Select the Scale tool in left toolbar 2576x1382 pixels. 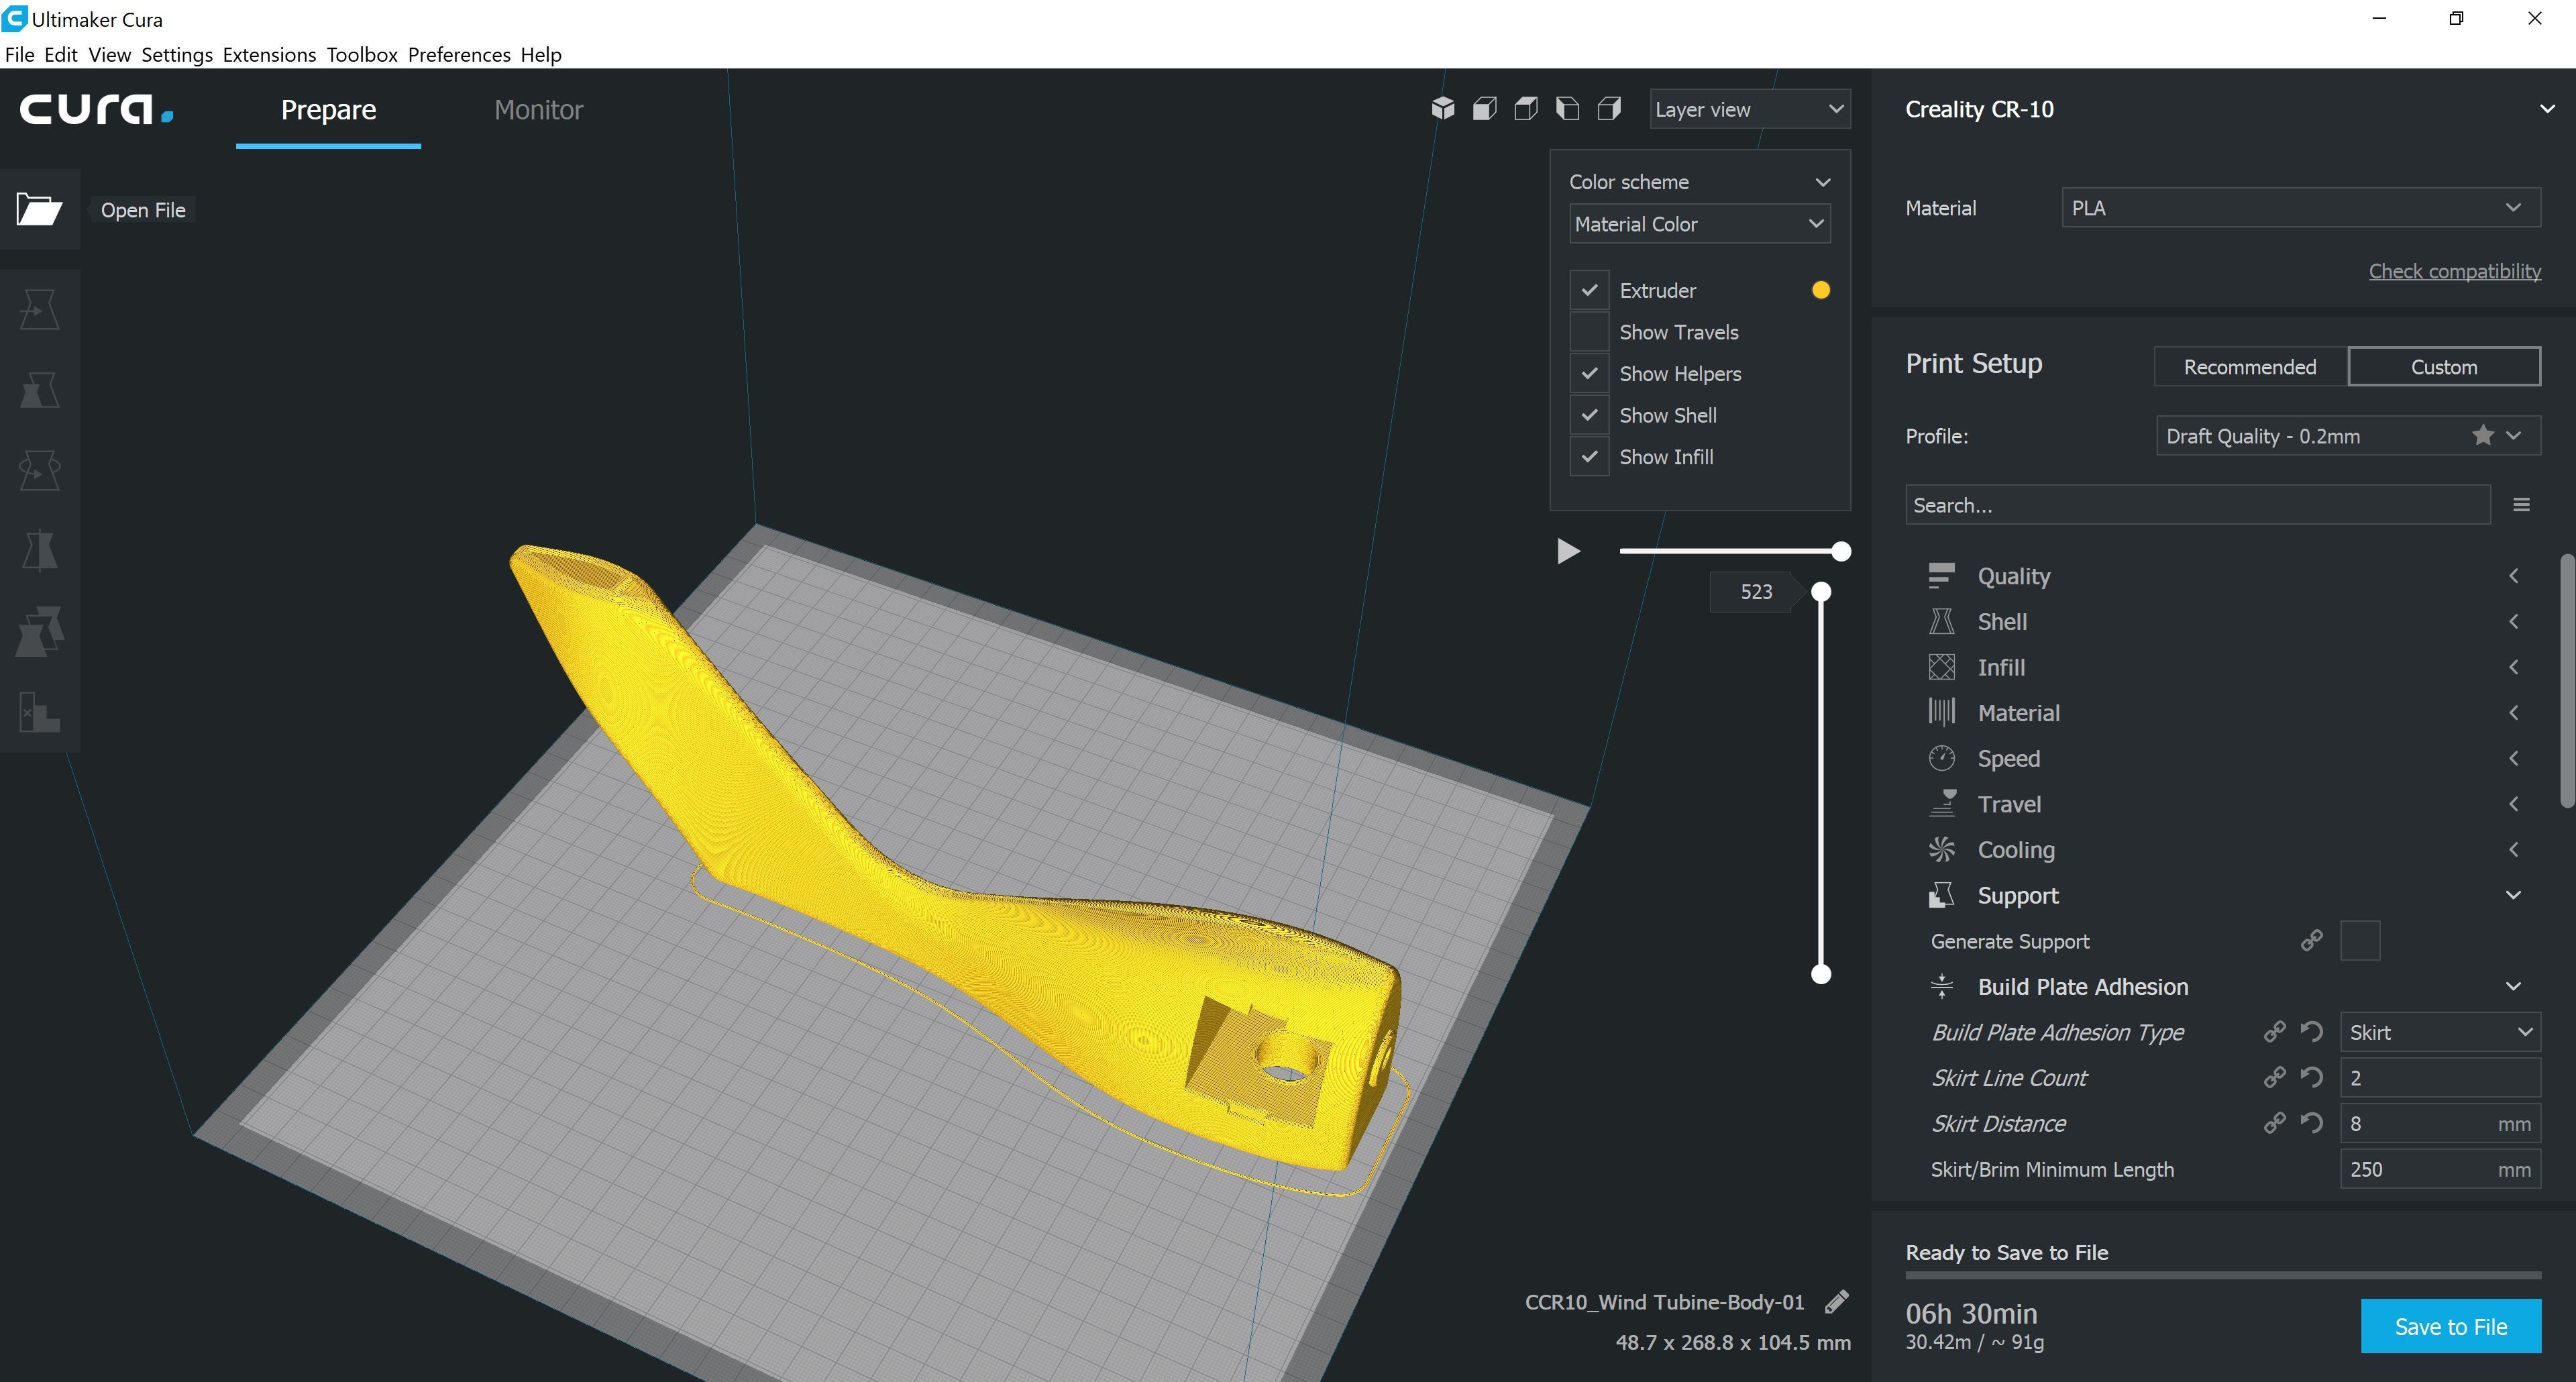pyautogui.click(x=39, y=389)
